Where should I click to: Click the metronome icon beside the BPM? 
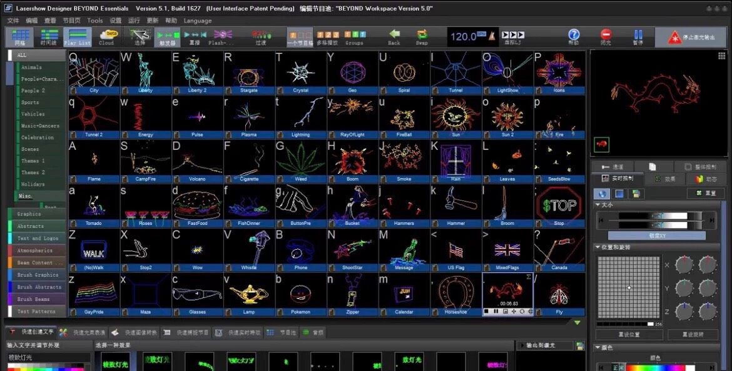tap(492, 36)
